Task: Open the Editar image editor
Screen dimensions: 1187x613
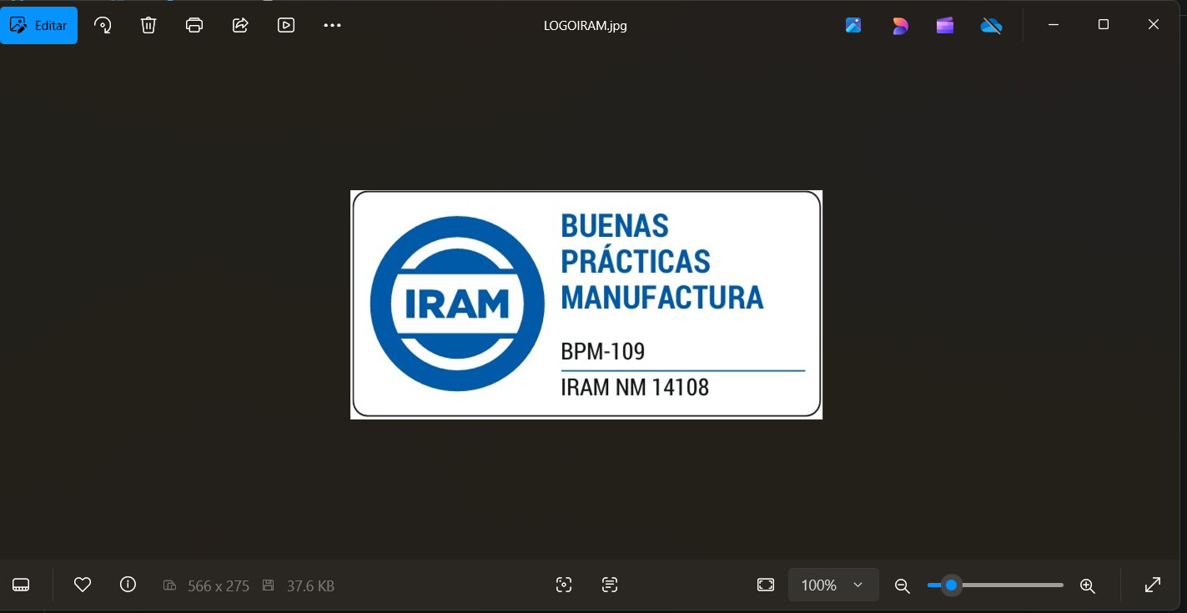Action: 38,25
